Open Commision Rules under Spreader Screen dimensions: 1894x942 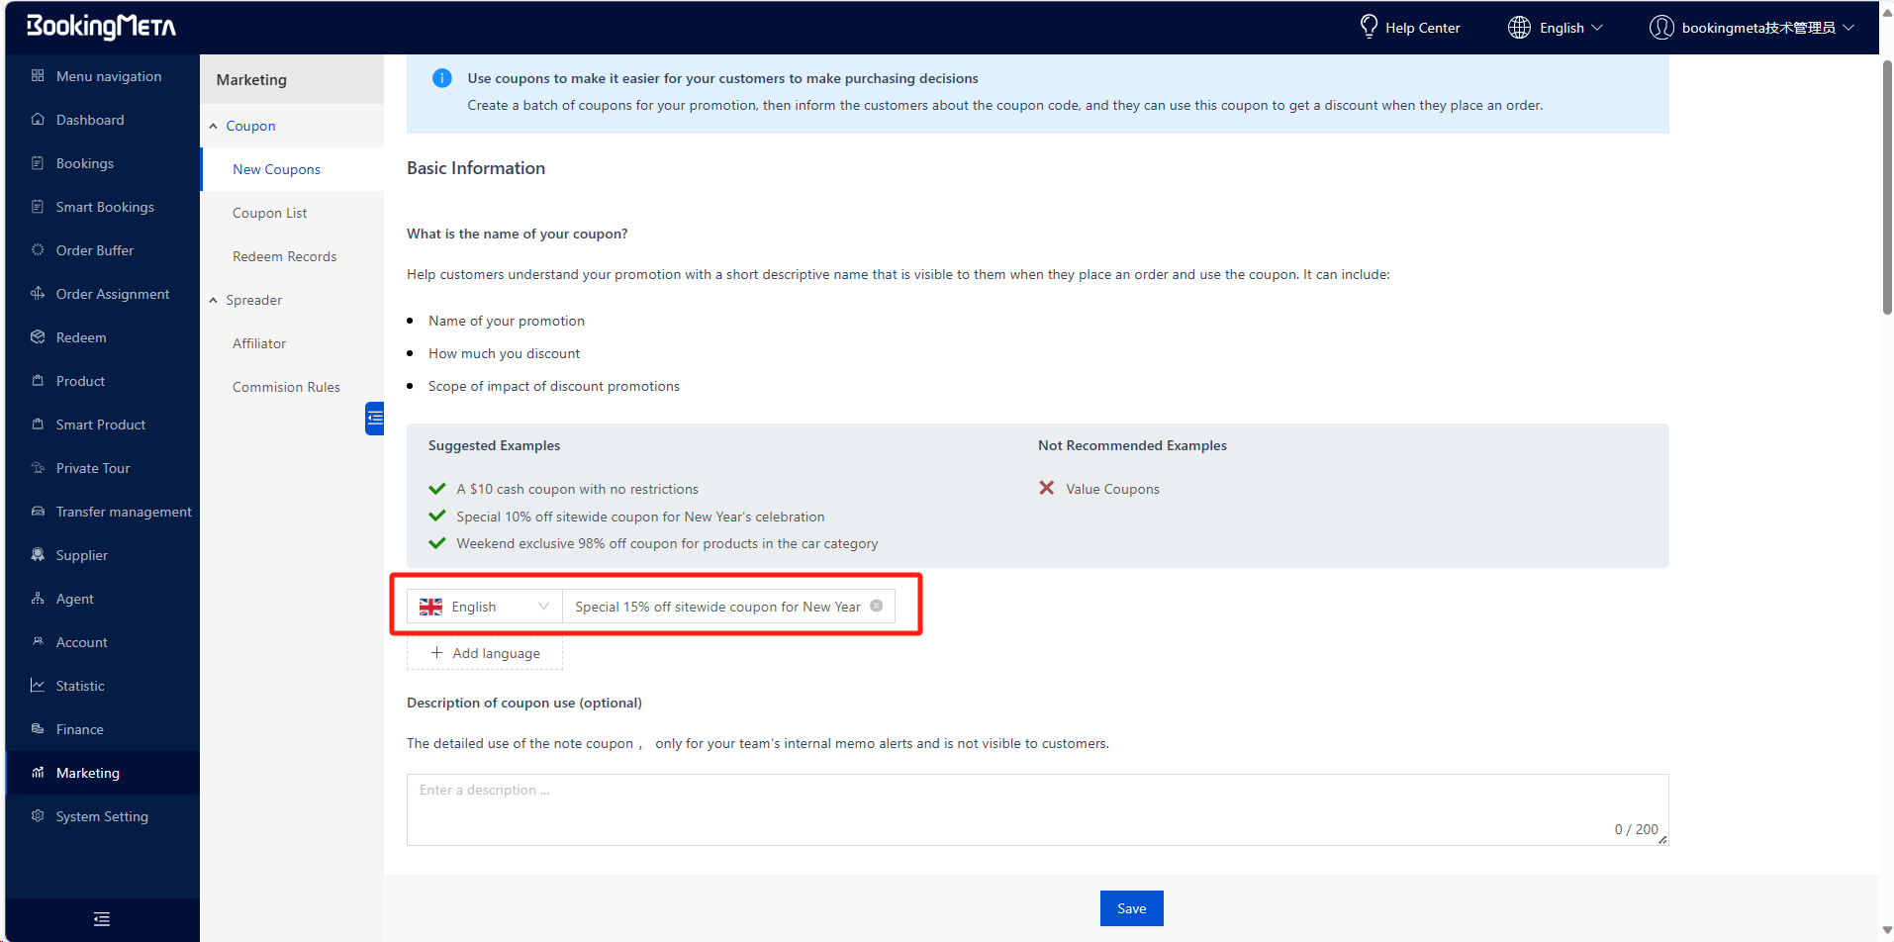coord(286,387)
